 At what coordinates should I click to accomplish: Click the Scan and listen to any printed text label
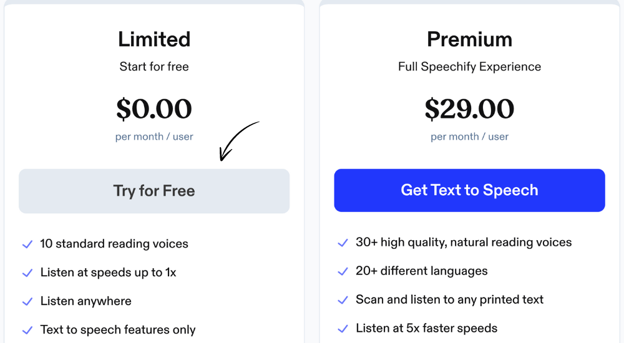click(449, 300)
